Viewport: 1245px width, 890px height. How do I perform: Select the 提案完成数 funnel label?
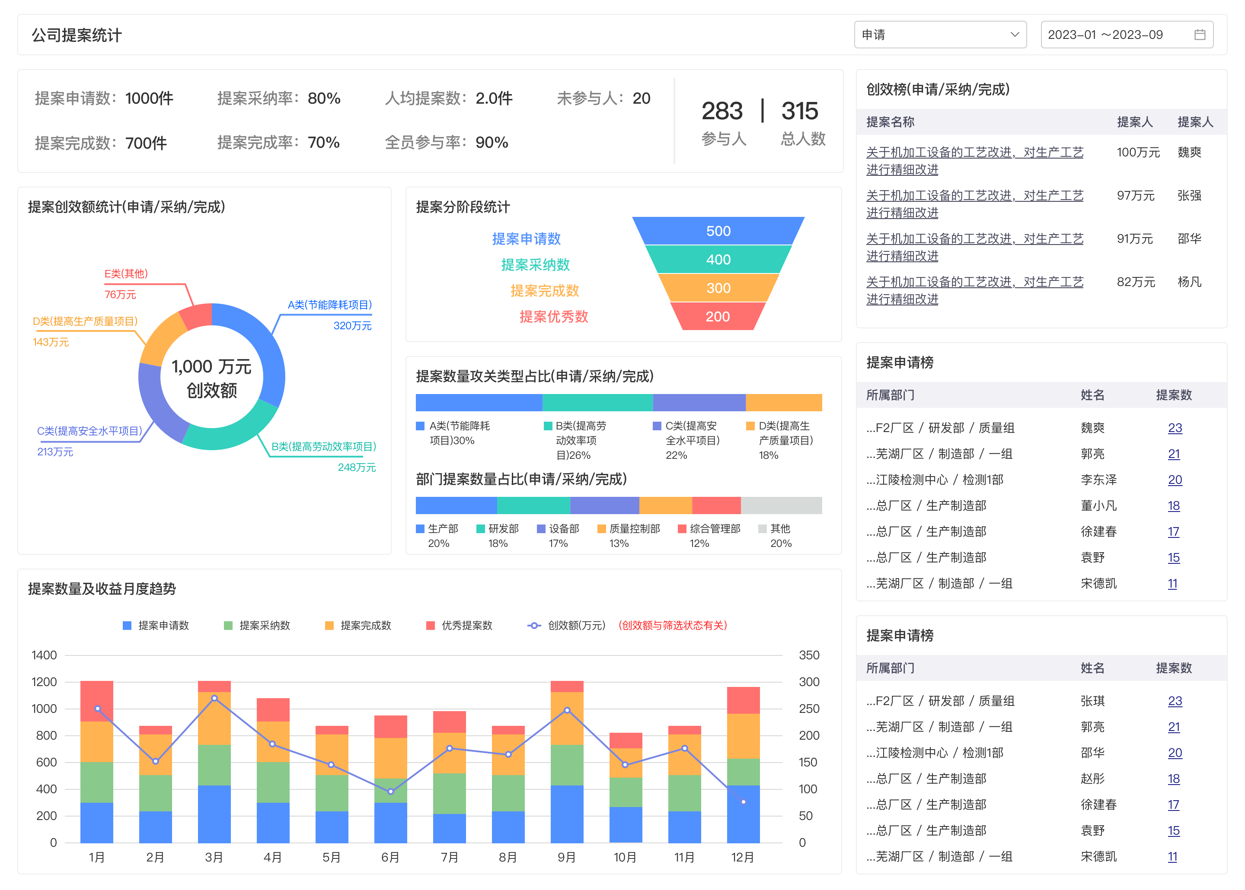545,290
